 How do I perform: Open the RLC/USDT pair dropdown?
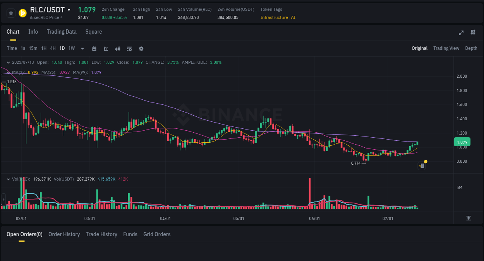tap(70, 10)
